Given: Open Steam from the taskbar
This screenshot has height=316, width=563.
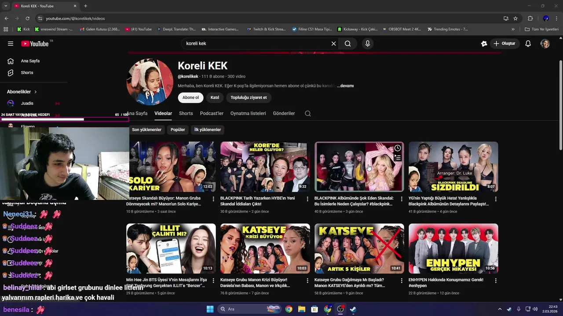Looking at the screenshot, I should 353,309.
